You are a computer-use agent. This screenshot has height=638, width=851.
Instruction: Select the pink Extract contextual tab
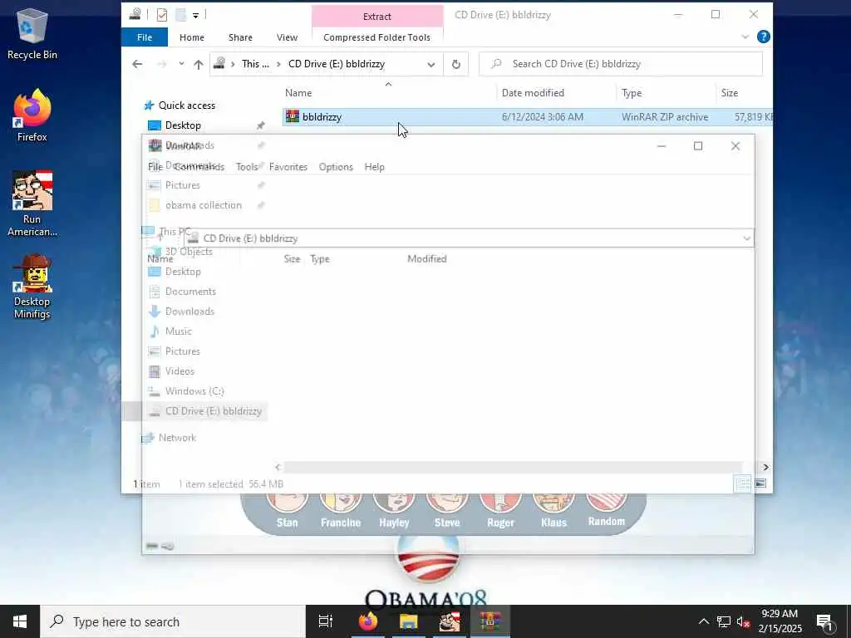click(377, 17)
